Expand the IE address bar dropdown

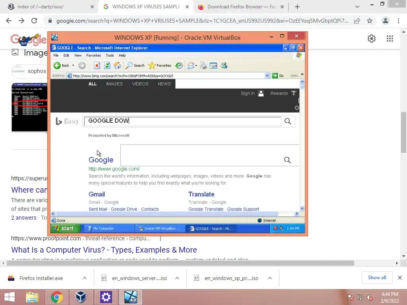click(x=267, y=76)
